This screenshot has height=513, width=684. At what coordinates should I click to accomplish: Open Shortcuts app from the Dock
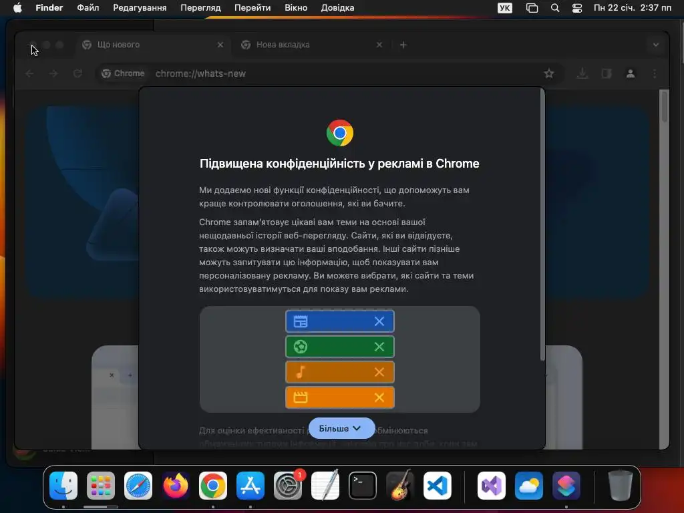[566, 486]
